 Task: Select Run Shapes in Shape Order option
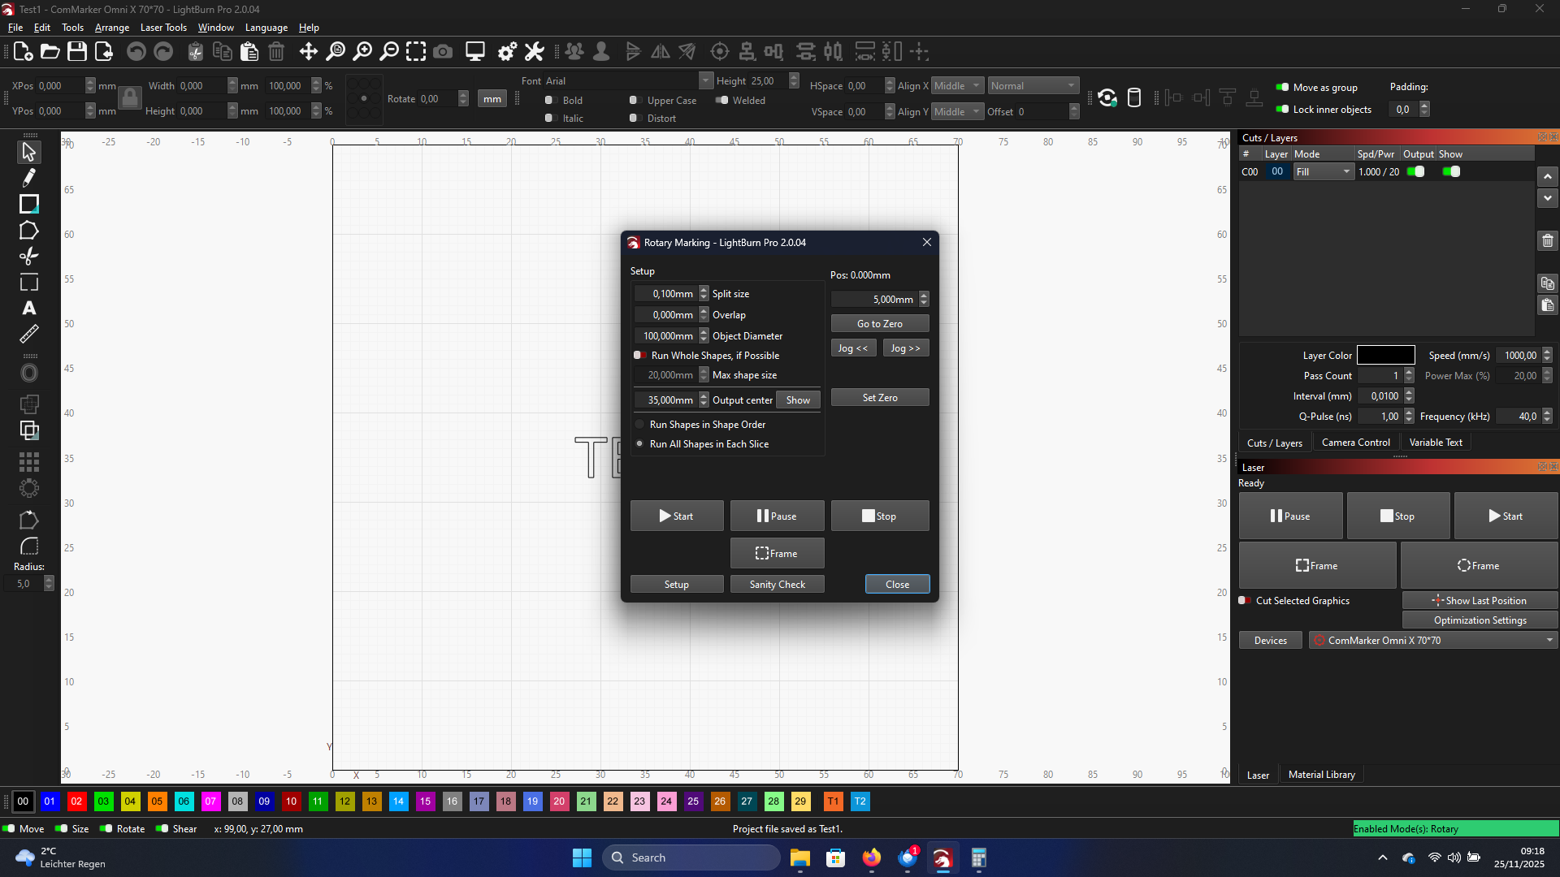coord(640,425)
